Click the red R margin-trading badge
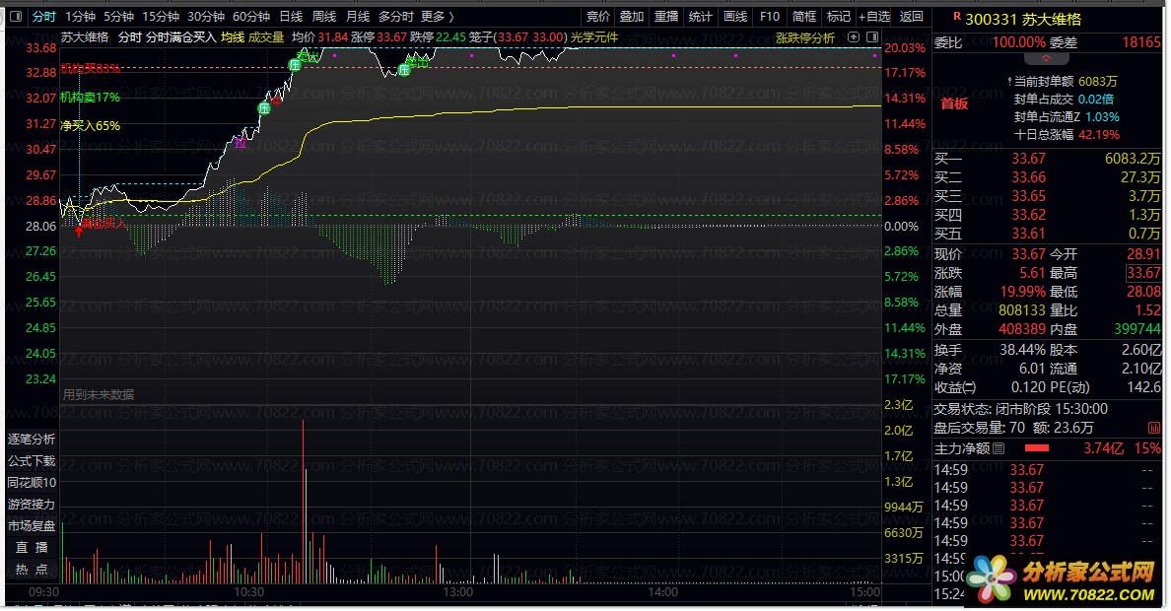Viewport: 1171px width, 611px height. (x=957, y=16)
